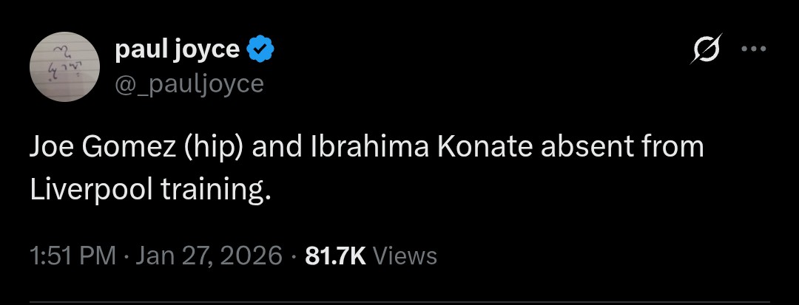Click the Jan 27, 2026 date
The image size is (799, 305).
[209, 256]
